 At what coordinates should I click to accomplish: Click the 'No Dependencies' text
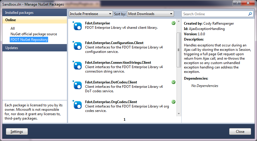click(x=205, y=86)
